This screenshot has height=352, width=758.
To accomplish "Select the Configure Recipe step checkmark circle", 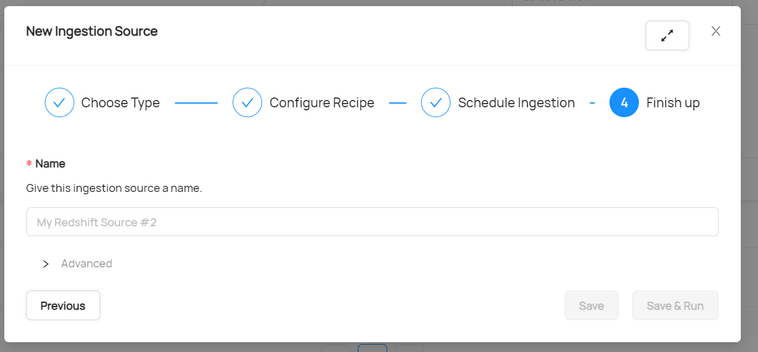I will (247, 102).
